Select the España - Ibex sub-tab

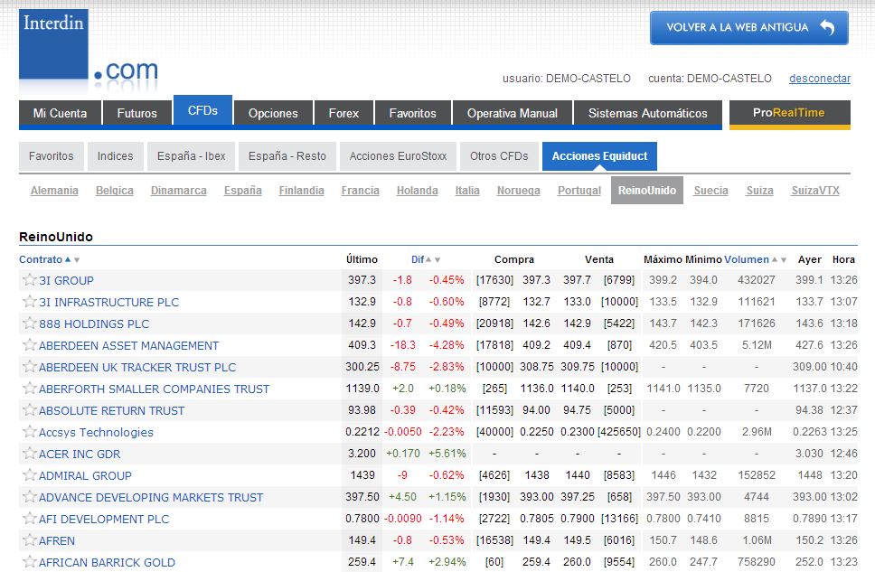click(191, 156)
